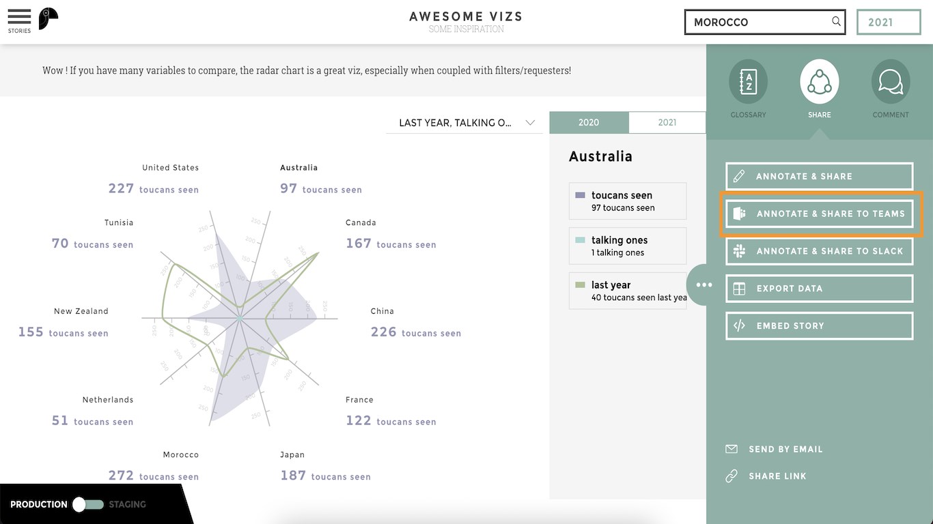The width and height of the screenshot is (933, 524).
Task: Select the Share icon
Action: click(819, 83)
